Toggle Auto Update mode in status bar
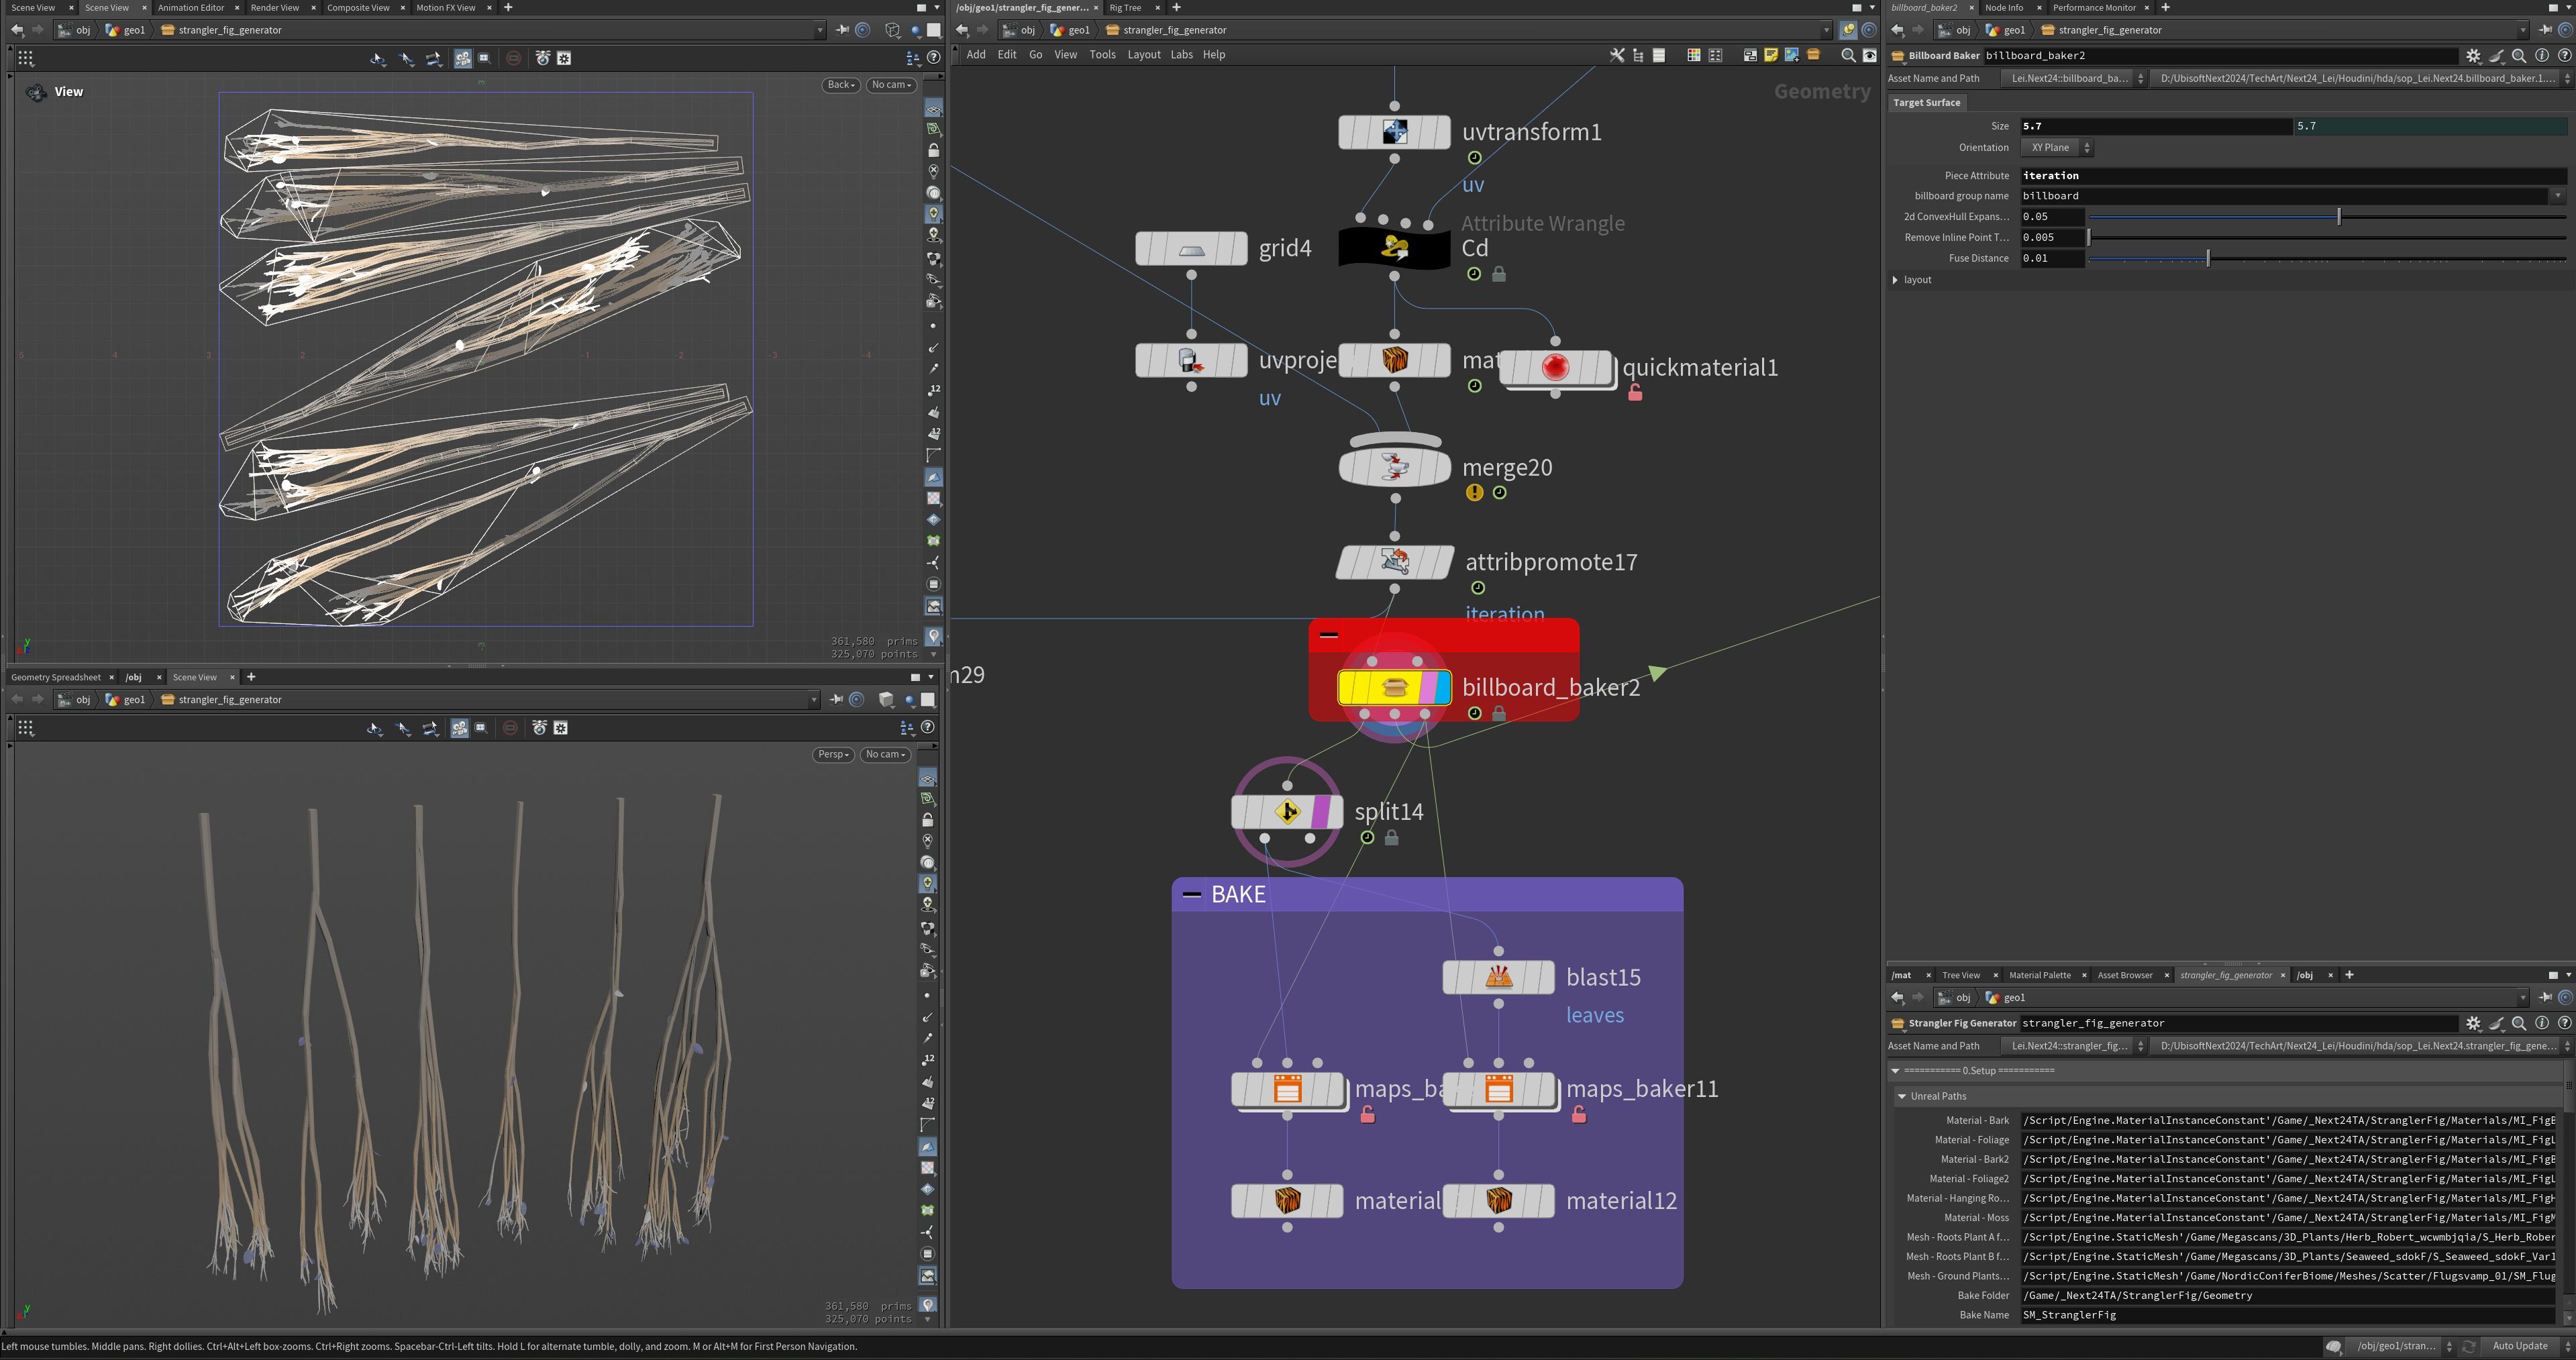The height and width of the screenshot is (1360, 2576). (2520, 1346)
